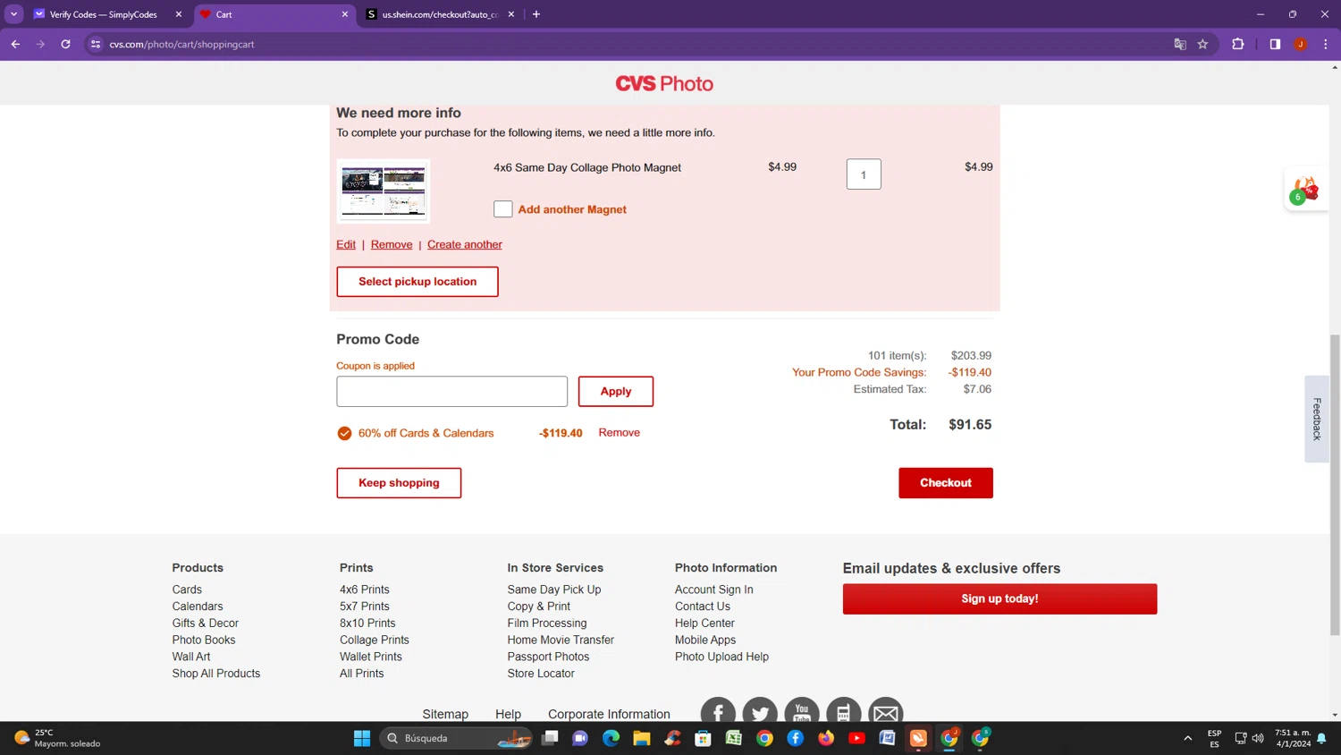
Task: Click Keep shopping button
Action: pyautogui.click(x=399, y=483)
